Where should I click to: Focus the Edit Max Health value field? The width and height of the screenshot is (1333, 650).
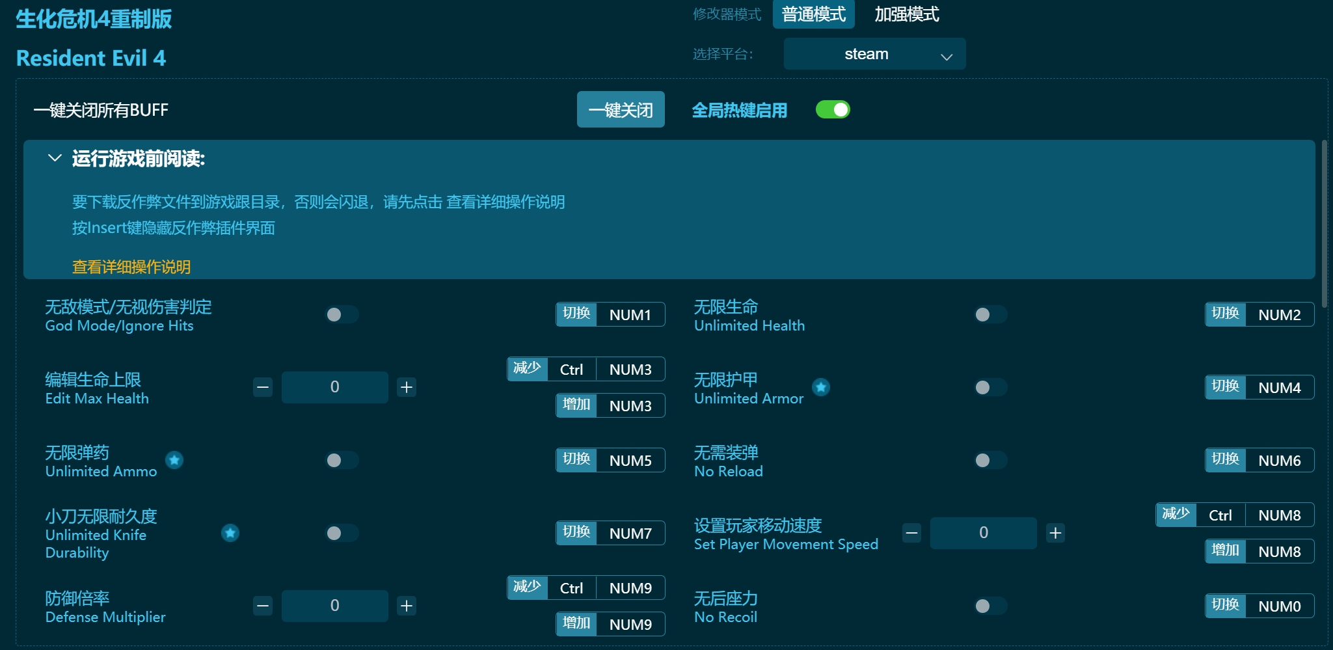[x=334, y=387]
